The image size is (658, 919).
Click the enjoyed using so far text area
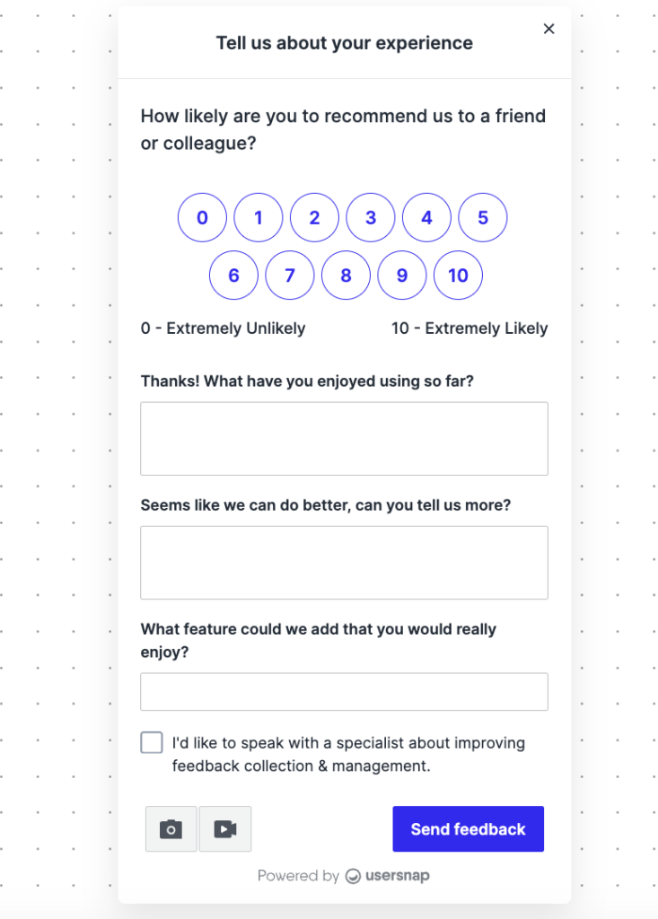tap(344, 438)
